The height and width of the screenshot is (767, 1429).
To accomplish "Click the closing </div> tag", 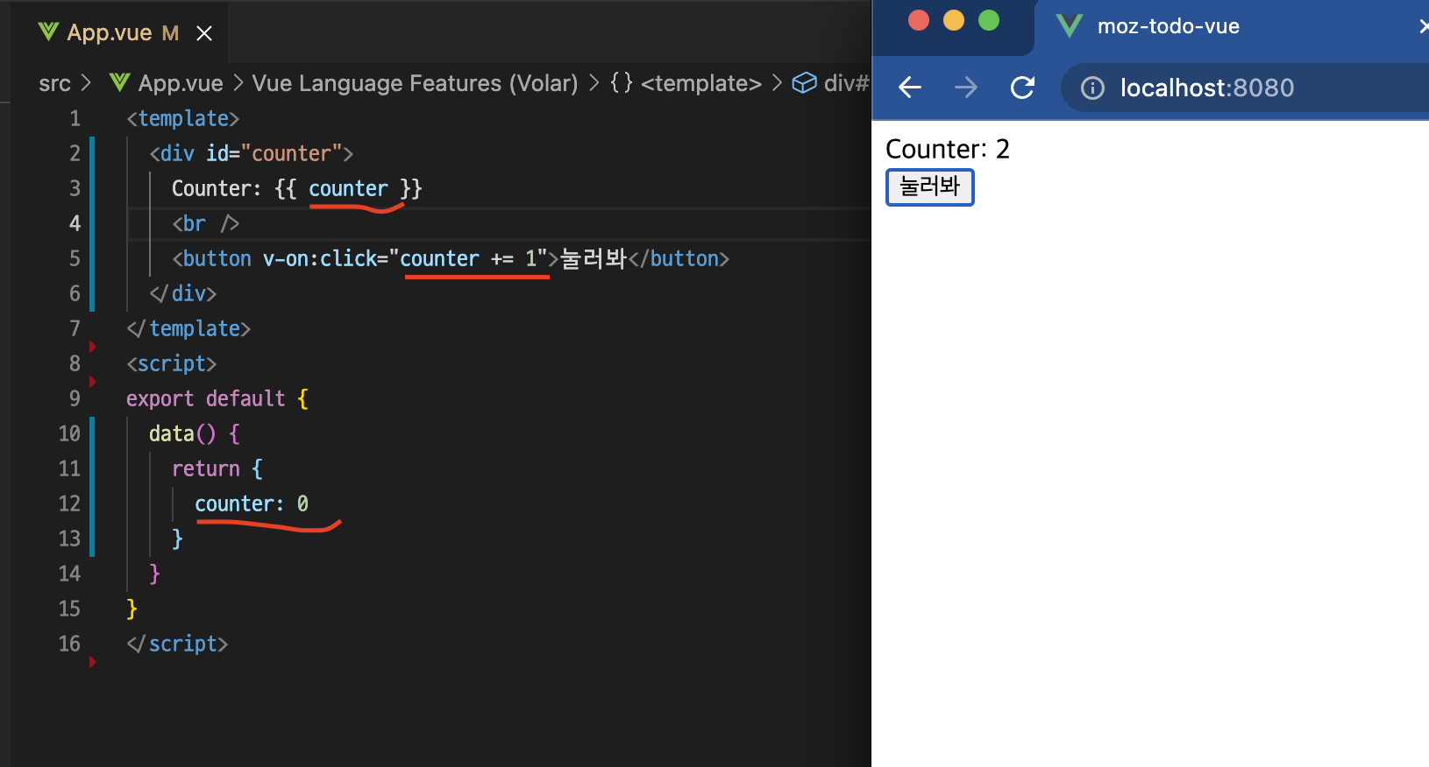I will pyautogui.click(x=183, y=293).
